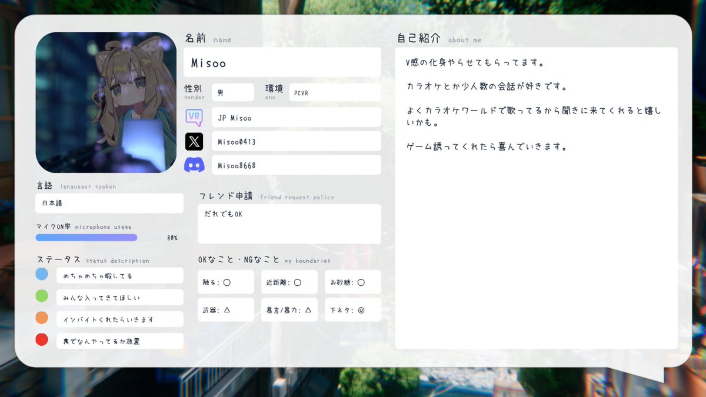
Task: Click the 近距離 boundary box
Action: pyautogui.click(x=289, y=282)
